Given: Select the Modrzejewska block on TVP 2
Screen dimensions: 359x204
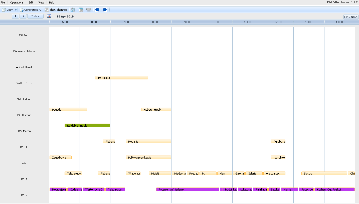Looking at the screenshot, I should point(58,190).
